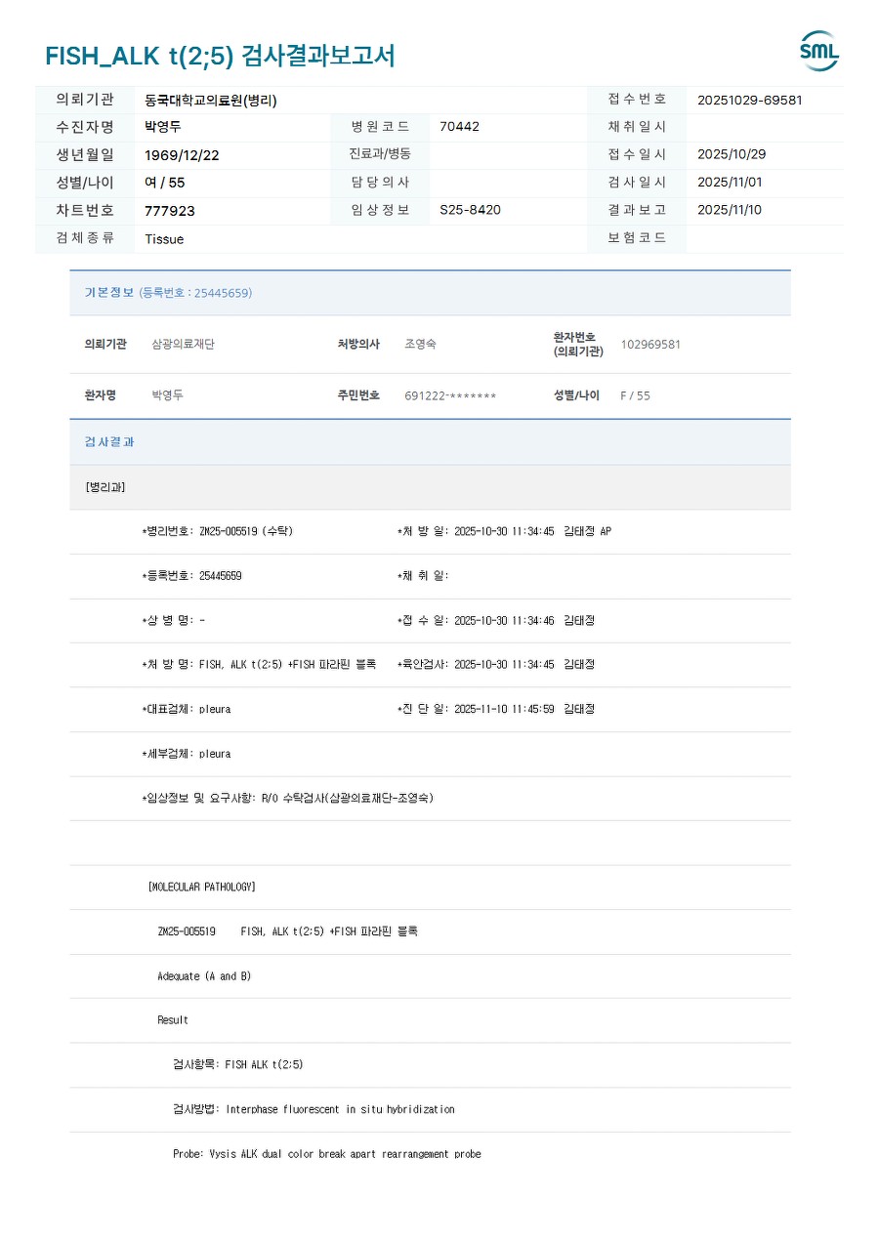Image resolution: width=879 pixels, height=1241 pixels.
Task: Click the 담당의사 label
Action: click(x=380, y=183)
